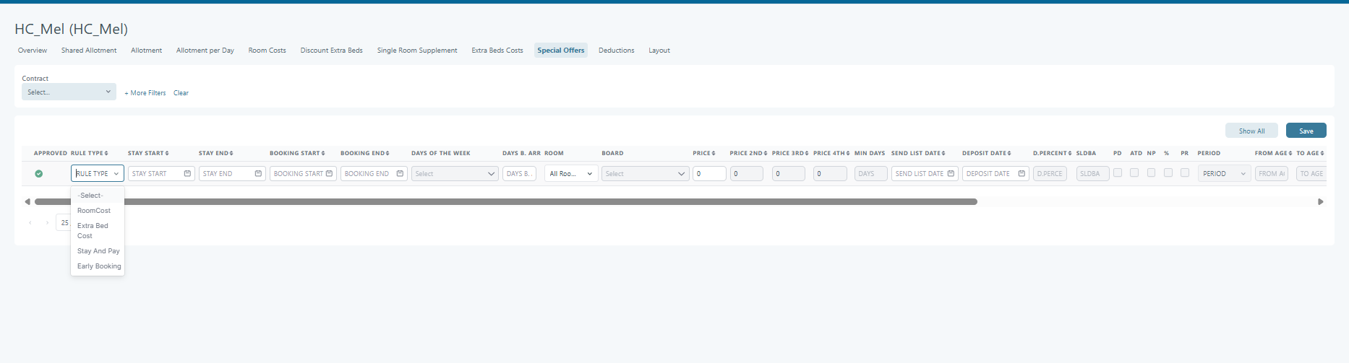Switch to the Room Costs tab

pos(267,51)
